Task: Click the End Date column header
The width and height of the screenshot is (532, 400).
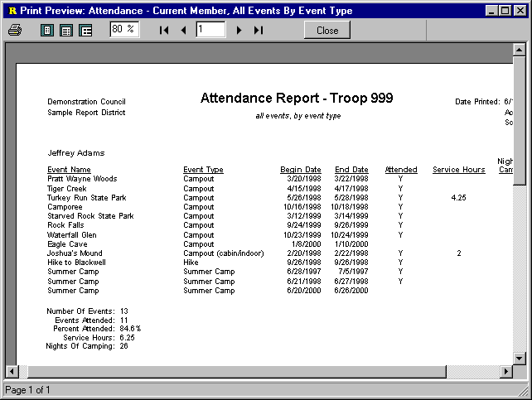Action: pyautogui.click(x=351, y=170)
